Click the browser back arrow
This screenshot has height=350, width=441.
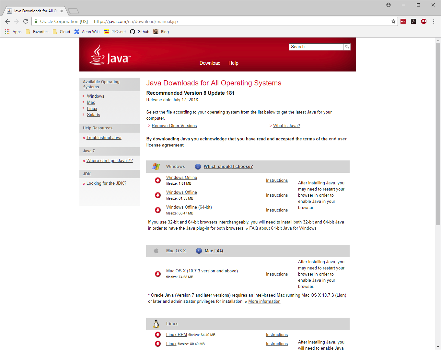point(7,21)
